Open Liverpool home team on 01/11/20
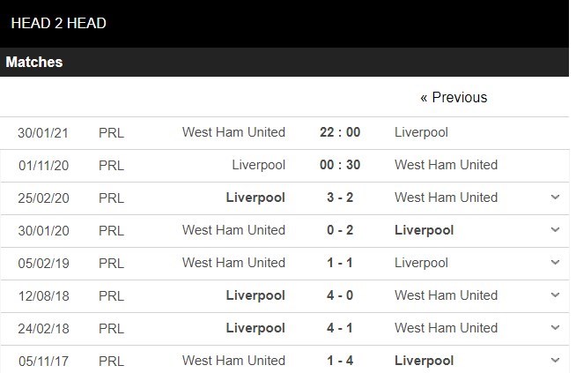576x373 pixels. point(259,165)
